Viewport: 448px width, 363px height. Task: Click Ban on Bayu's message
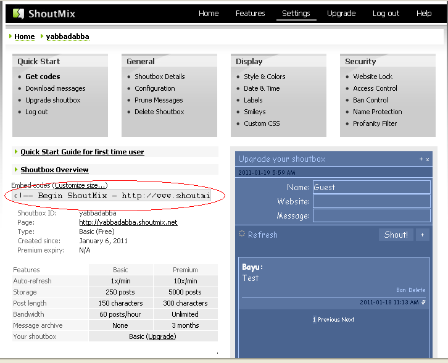(x=401, y=290)
